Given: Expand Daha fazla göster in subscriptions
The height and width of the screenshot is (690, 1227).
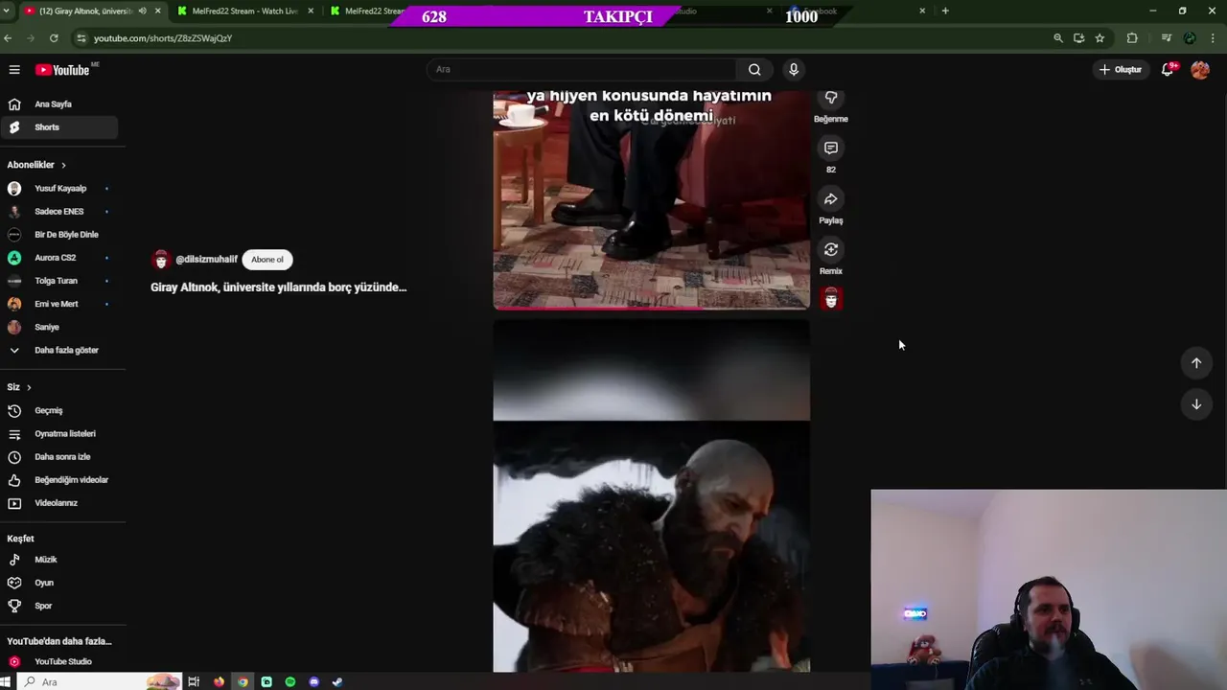Looking at the screenshot, I should 58,351.
